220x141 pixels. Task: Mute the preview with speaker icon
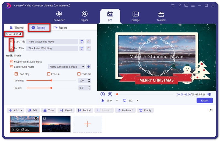click(209, 94)
